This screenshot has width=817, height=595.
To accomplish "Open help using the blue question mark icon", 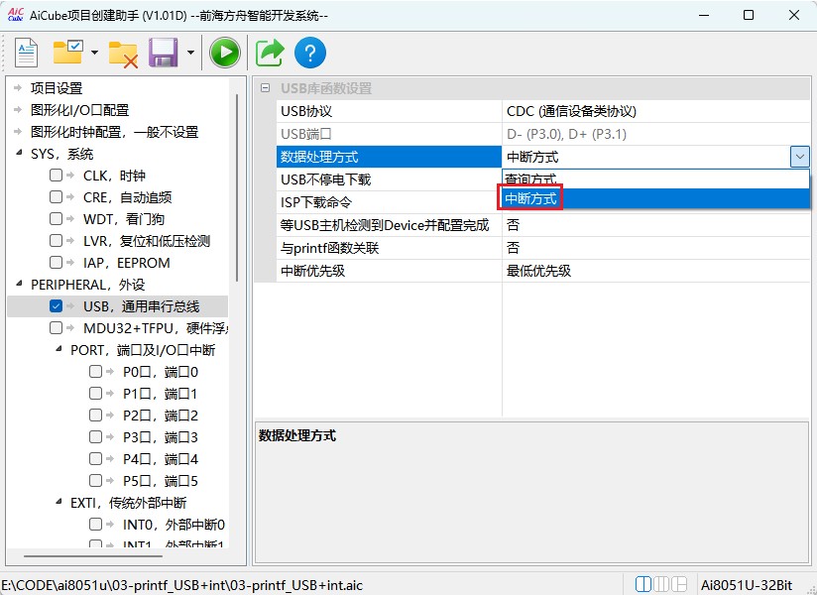I will click(310, 52).
